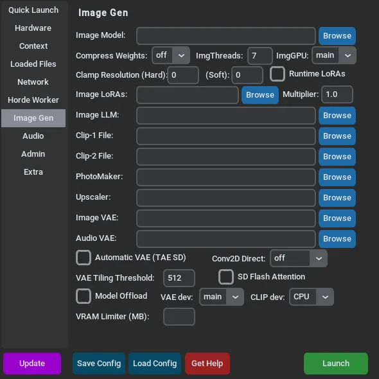This screenshot has height=379, width=379.
Task: Browse for Audio VAE file
Action: 337,239
